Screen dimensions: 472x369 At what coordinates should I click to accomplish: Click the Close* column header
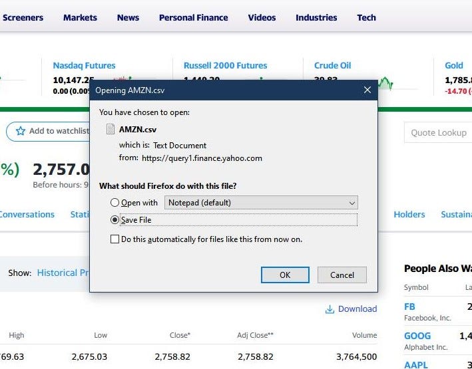click(180, 335)
